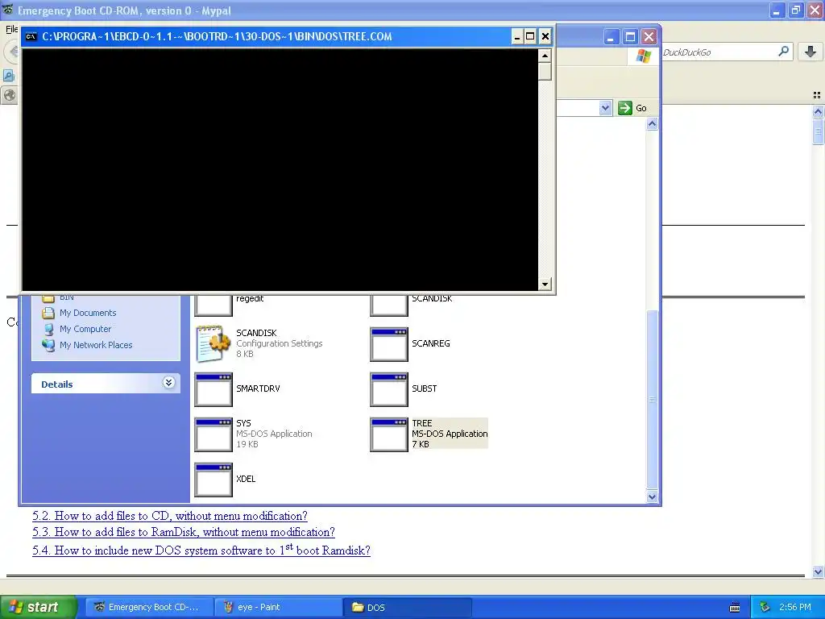Click the keyboard icon in the system tray
This screenshot has height=619, width=825.
(x=735, y=608)
